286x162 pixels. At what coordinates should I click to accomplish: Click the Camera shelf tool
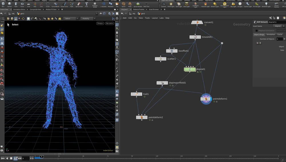tap(164, 4)
